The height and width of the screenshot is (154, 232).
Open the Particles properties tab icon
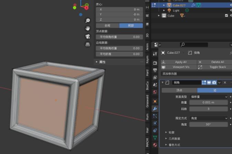click(x=155, y=116)
